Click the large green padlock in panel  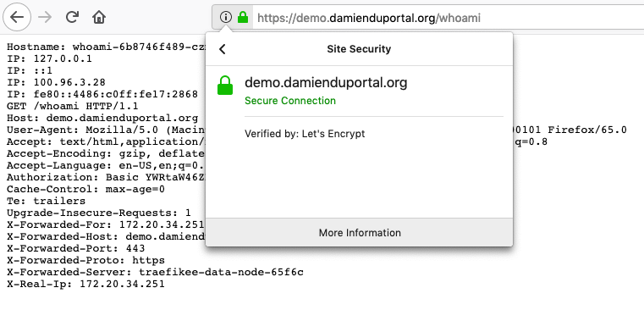pos(225,86)
